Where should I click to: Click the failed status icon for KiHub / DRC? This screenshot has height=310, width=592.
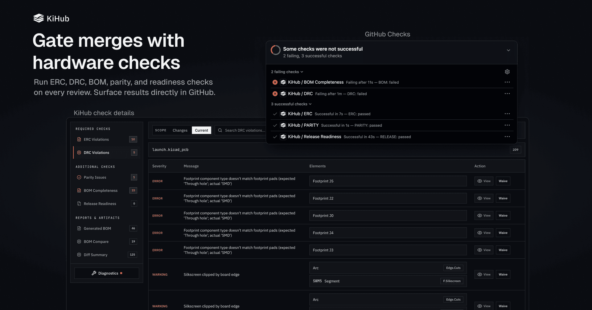[x=275, y=94]
